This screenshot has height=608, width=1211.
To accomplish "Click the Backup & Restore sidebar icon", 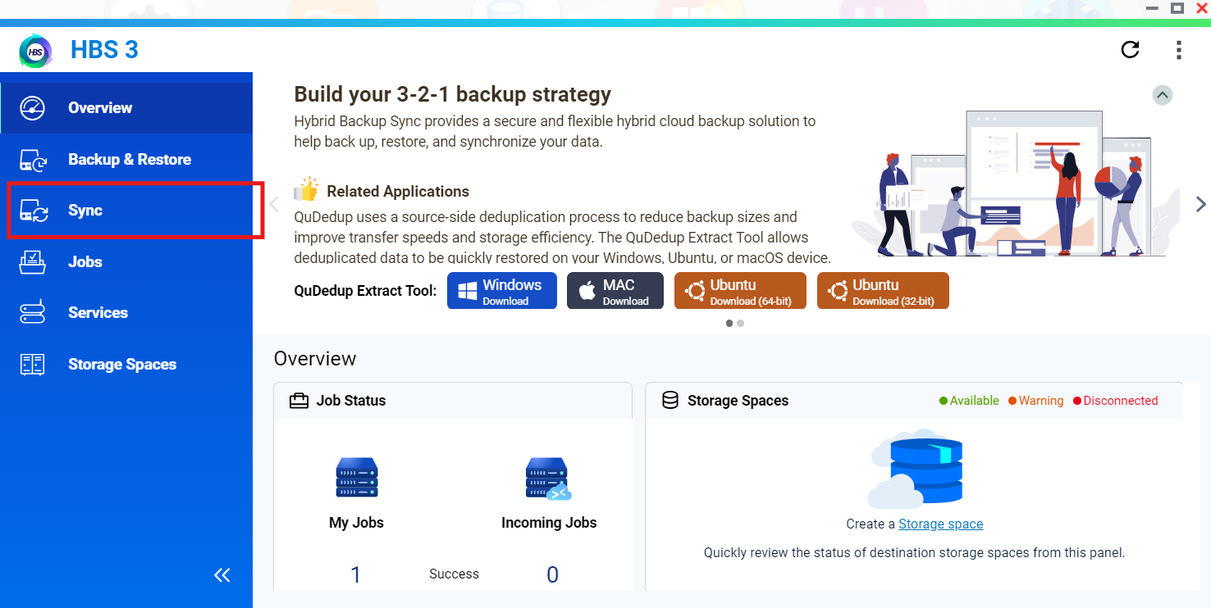I will (33, 160).
